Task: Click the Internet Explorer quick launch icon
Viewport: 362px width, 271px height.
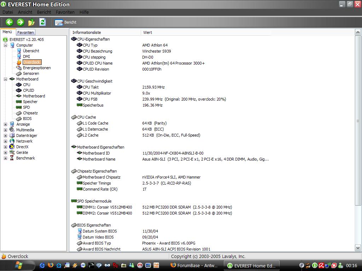Action: (x=42, y=265)
